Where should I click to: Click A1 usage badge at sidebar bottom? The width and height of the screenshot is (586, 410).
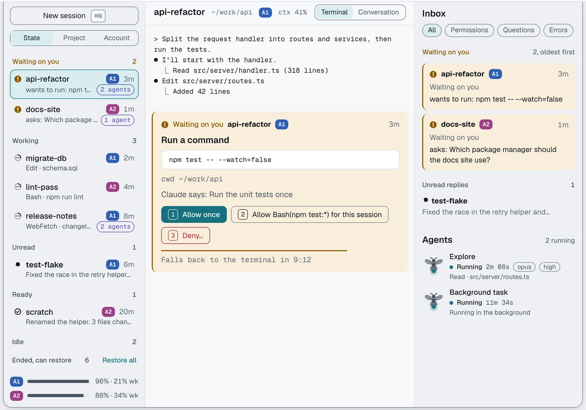(16, 381)
